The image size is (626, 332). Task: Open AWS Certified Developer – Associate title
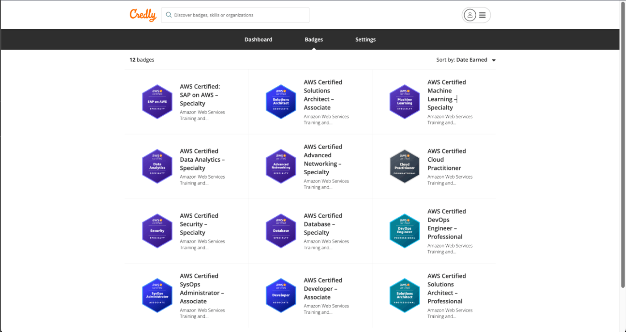(323, 289)
